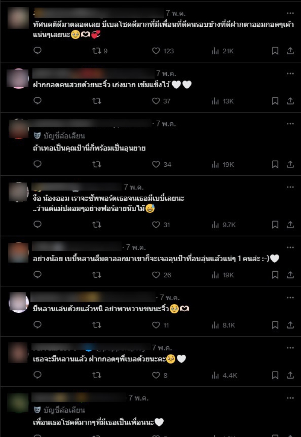The height and width of the screenshot is (437, 301).
Task: Bookmark the tweet with 11 likes
Action: tap(275, 325)
